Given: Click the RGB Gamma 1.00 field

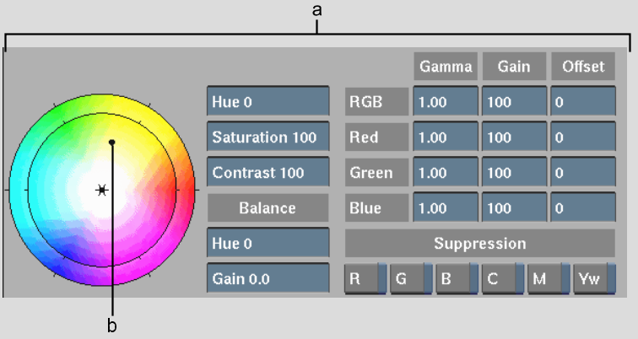Looking at the screenshot, I should 445,102.
